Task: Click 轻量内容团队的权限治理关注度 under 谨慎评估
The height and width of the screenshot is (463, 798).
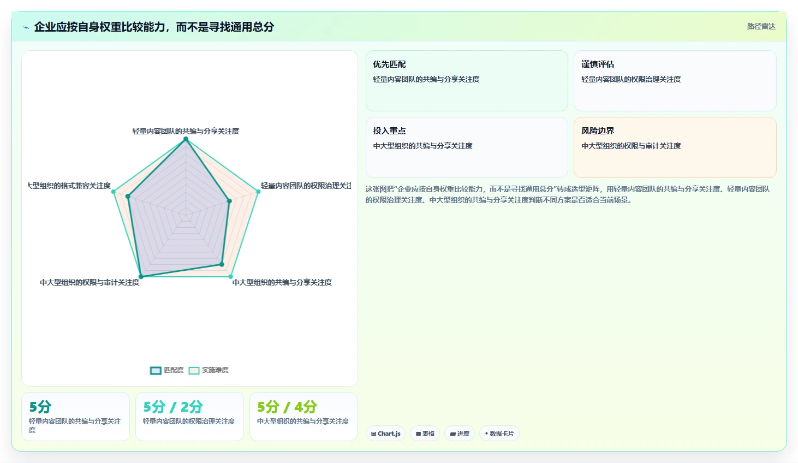Action: (631, 79)
